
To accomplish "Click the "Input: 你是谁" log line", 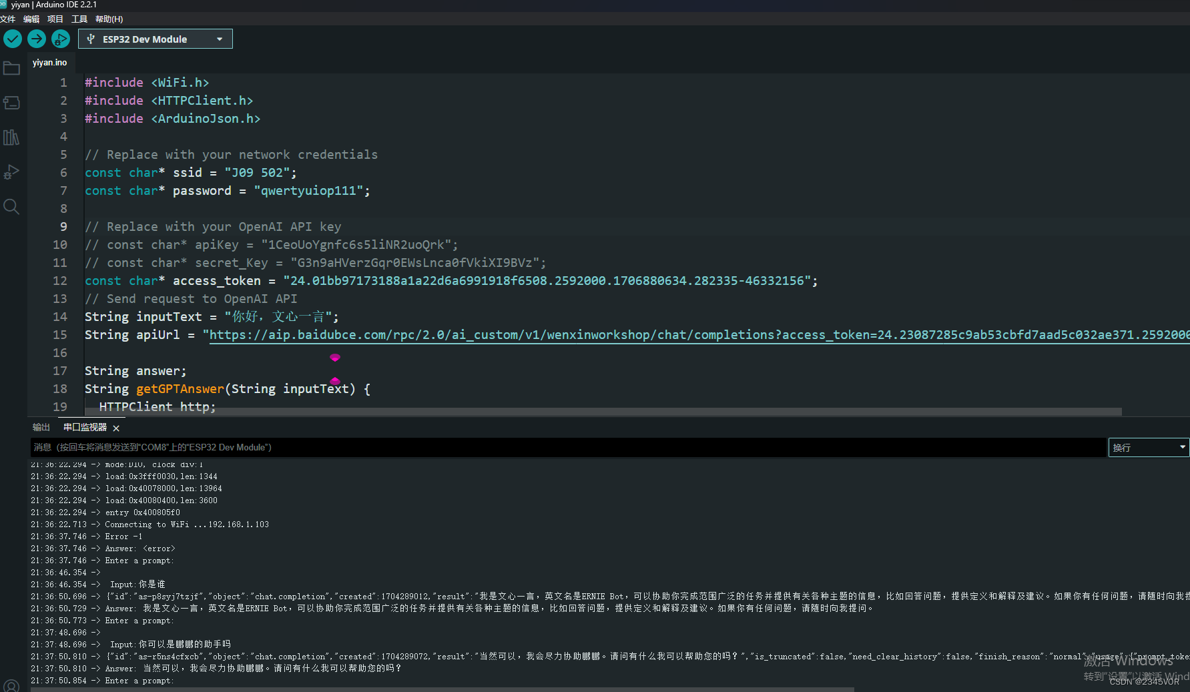I will coord(98,585).
